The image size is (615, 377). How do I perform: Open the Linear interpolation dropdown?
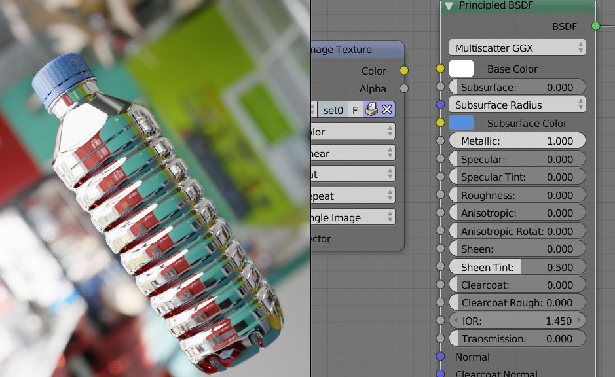[x=353, y=153]
